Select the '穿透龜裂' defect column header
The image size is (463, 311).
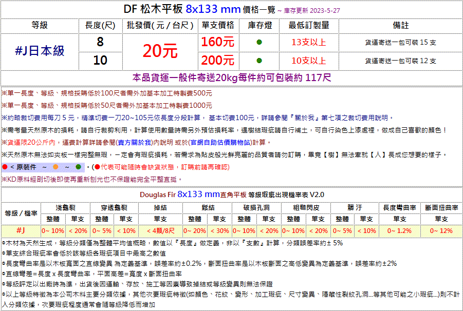114,208
